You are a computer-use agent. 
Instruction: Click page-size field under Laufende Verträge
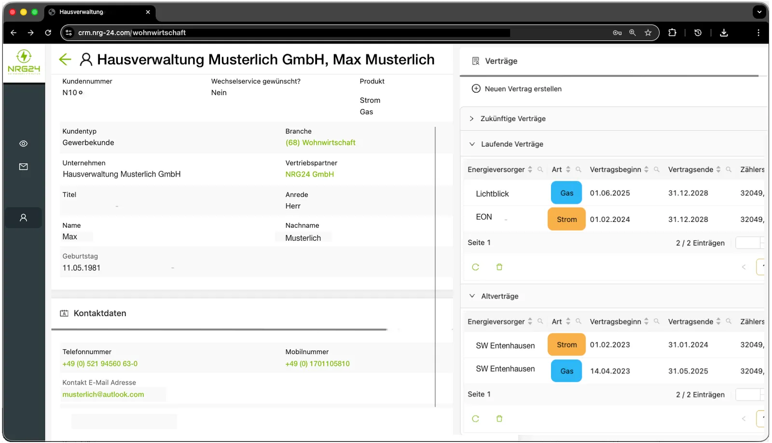(x=749, y=243)
